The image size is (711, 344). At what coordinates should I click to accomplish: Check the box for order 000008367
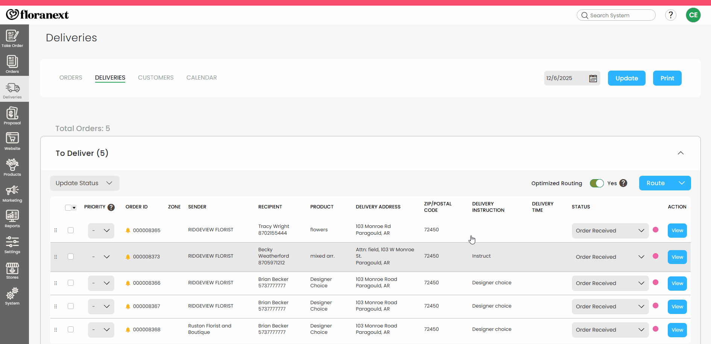click(x=71, y=306)
